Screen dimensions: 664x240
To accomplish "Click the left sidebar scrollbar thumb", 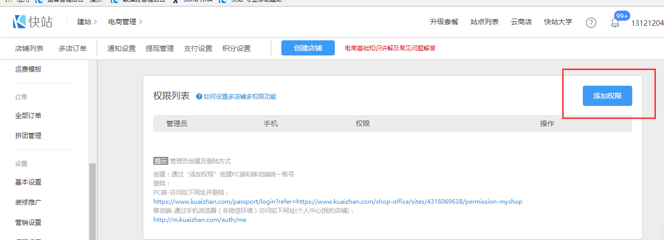I will click(x=92, y=202).
